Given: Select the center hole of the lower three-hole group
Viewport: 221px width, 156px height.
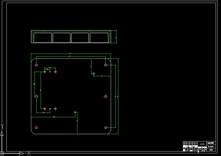Looking at the screenshot, I should (50, 109).
